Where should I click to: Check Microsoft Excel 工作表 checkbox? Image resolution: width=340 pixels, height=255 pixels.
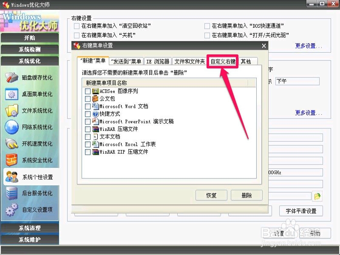coord(88,144)
